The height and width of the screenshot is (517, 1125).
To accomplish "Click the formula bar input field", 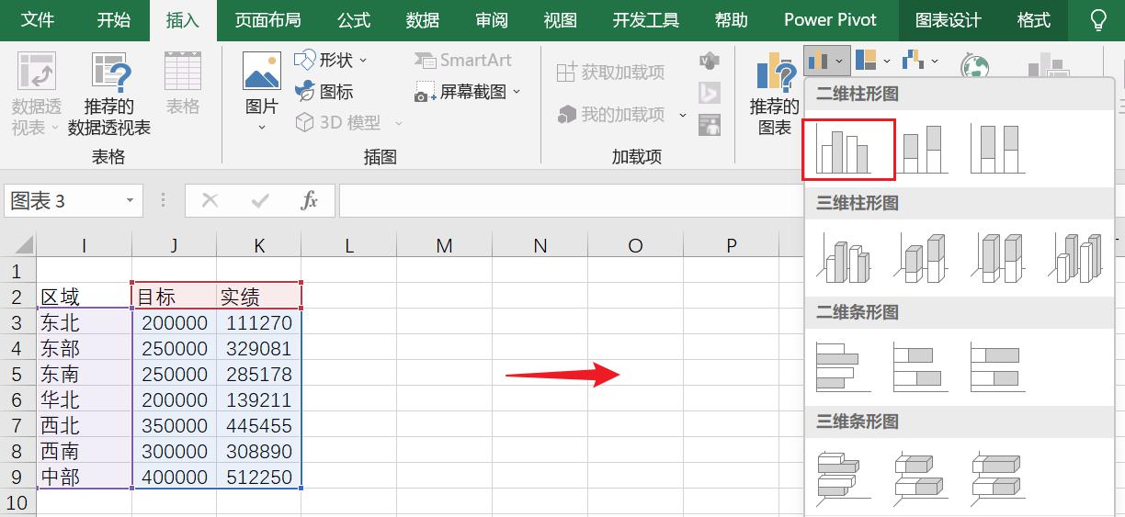I will click(x=731, y=200).
